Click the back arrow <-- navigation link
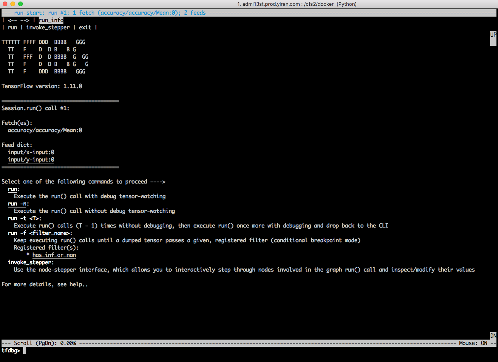The height and width of the screenshot is (362, 498). (x=12, y=20)
